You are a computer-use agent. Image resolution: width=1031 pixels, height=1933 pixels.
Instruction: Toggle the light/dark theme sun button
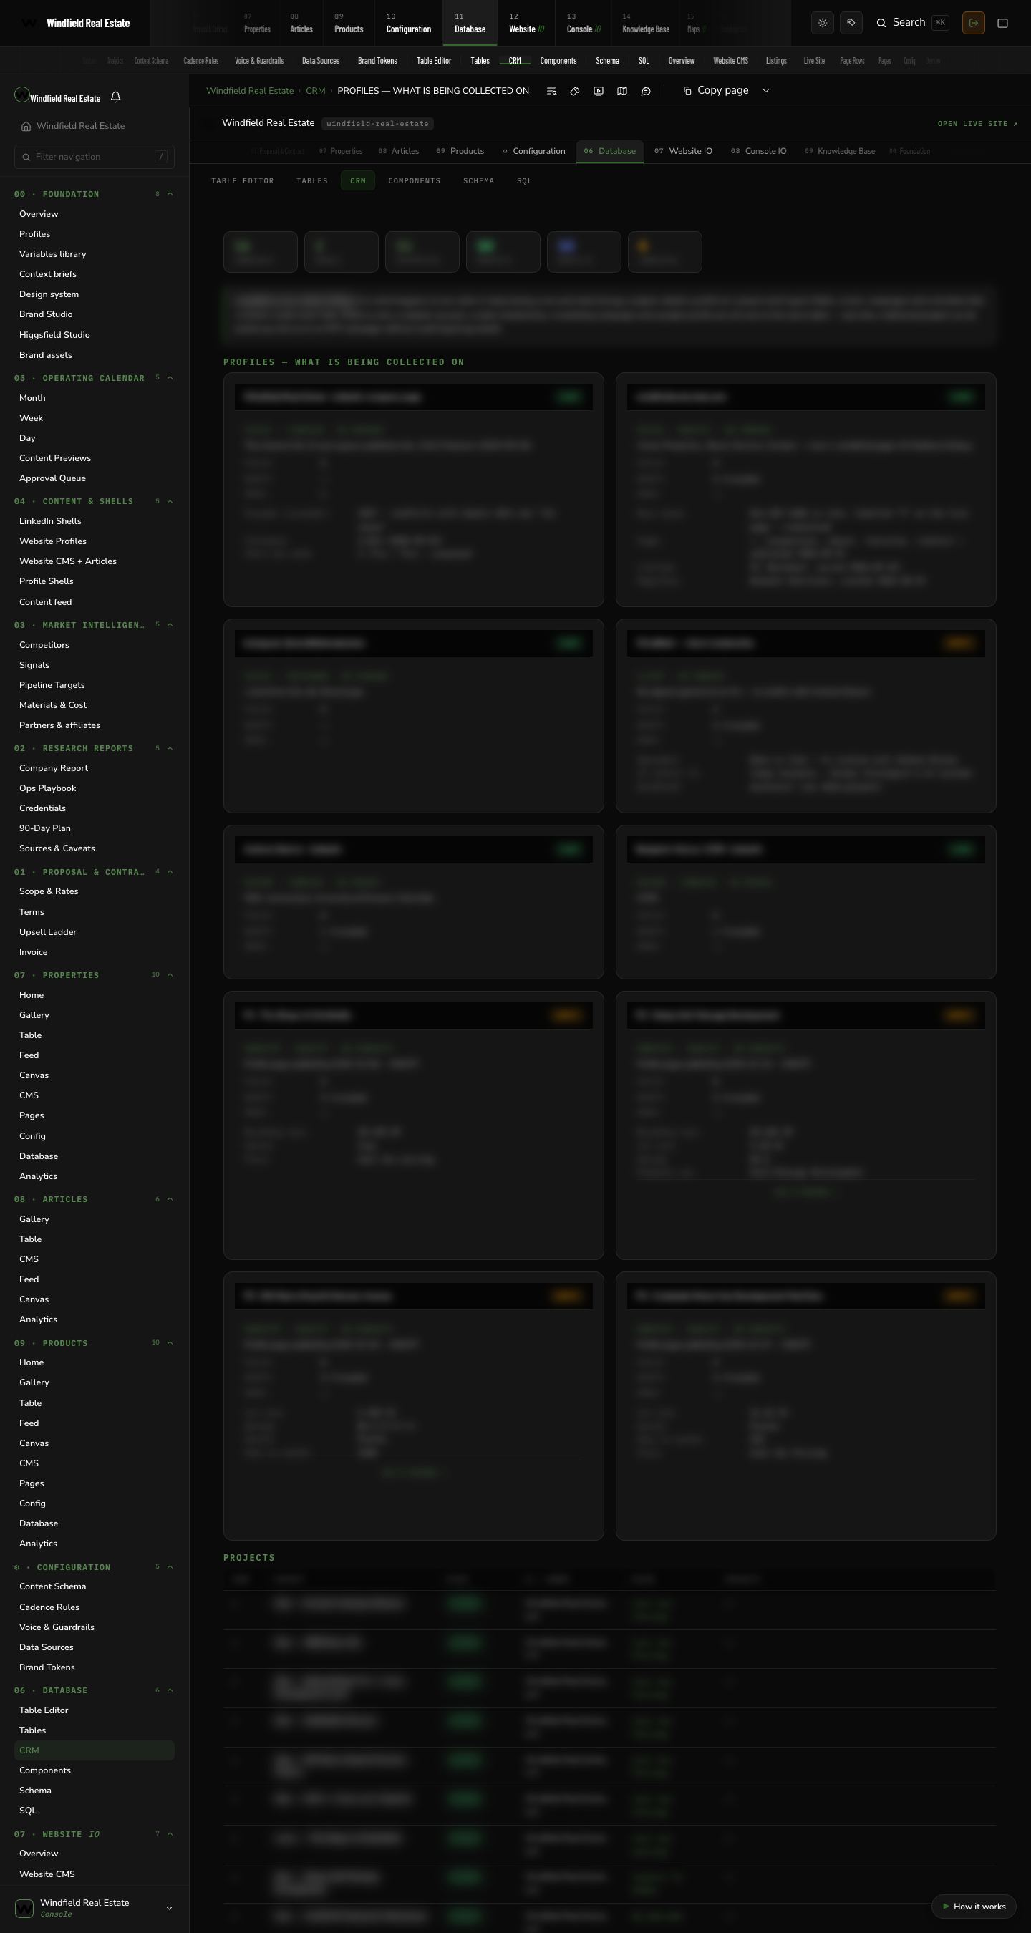point(823,22)
